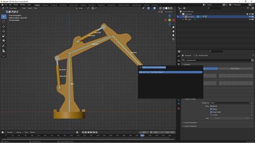Switch to the Modeling workspace tab
This screenshot has height=143, width=255.
tap(45, 5)
